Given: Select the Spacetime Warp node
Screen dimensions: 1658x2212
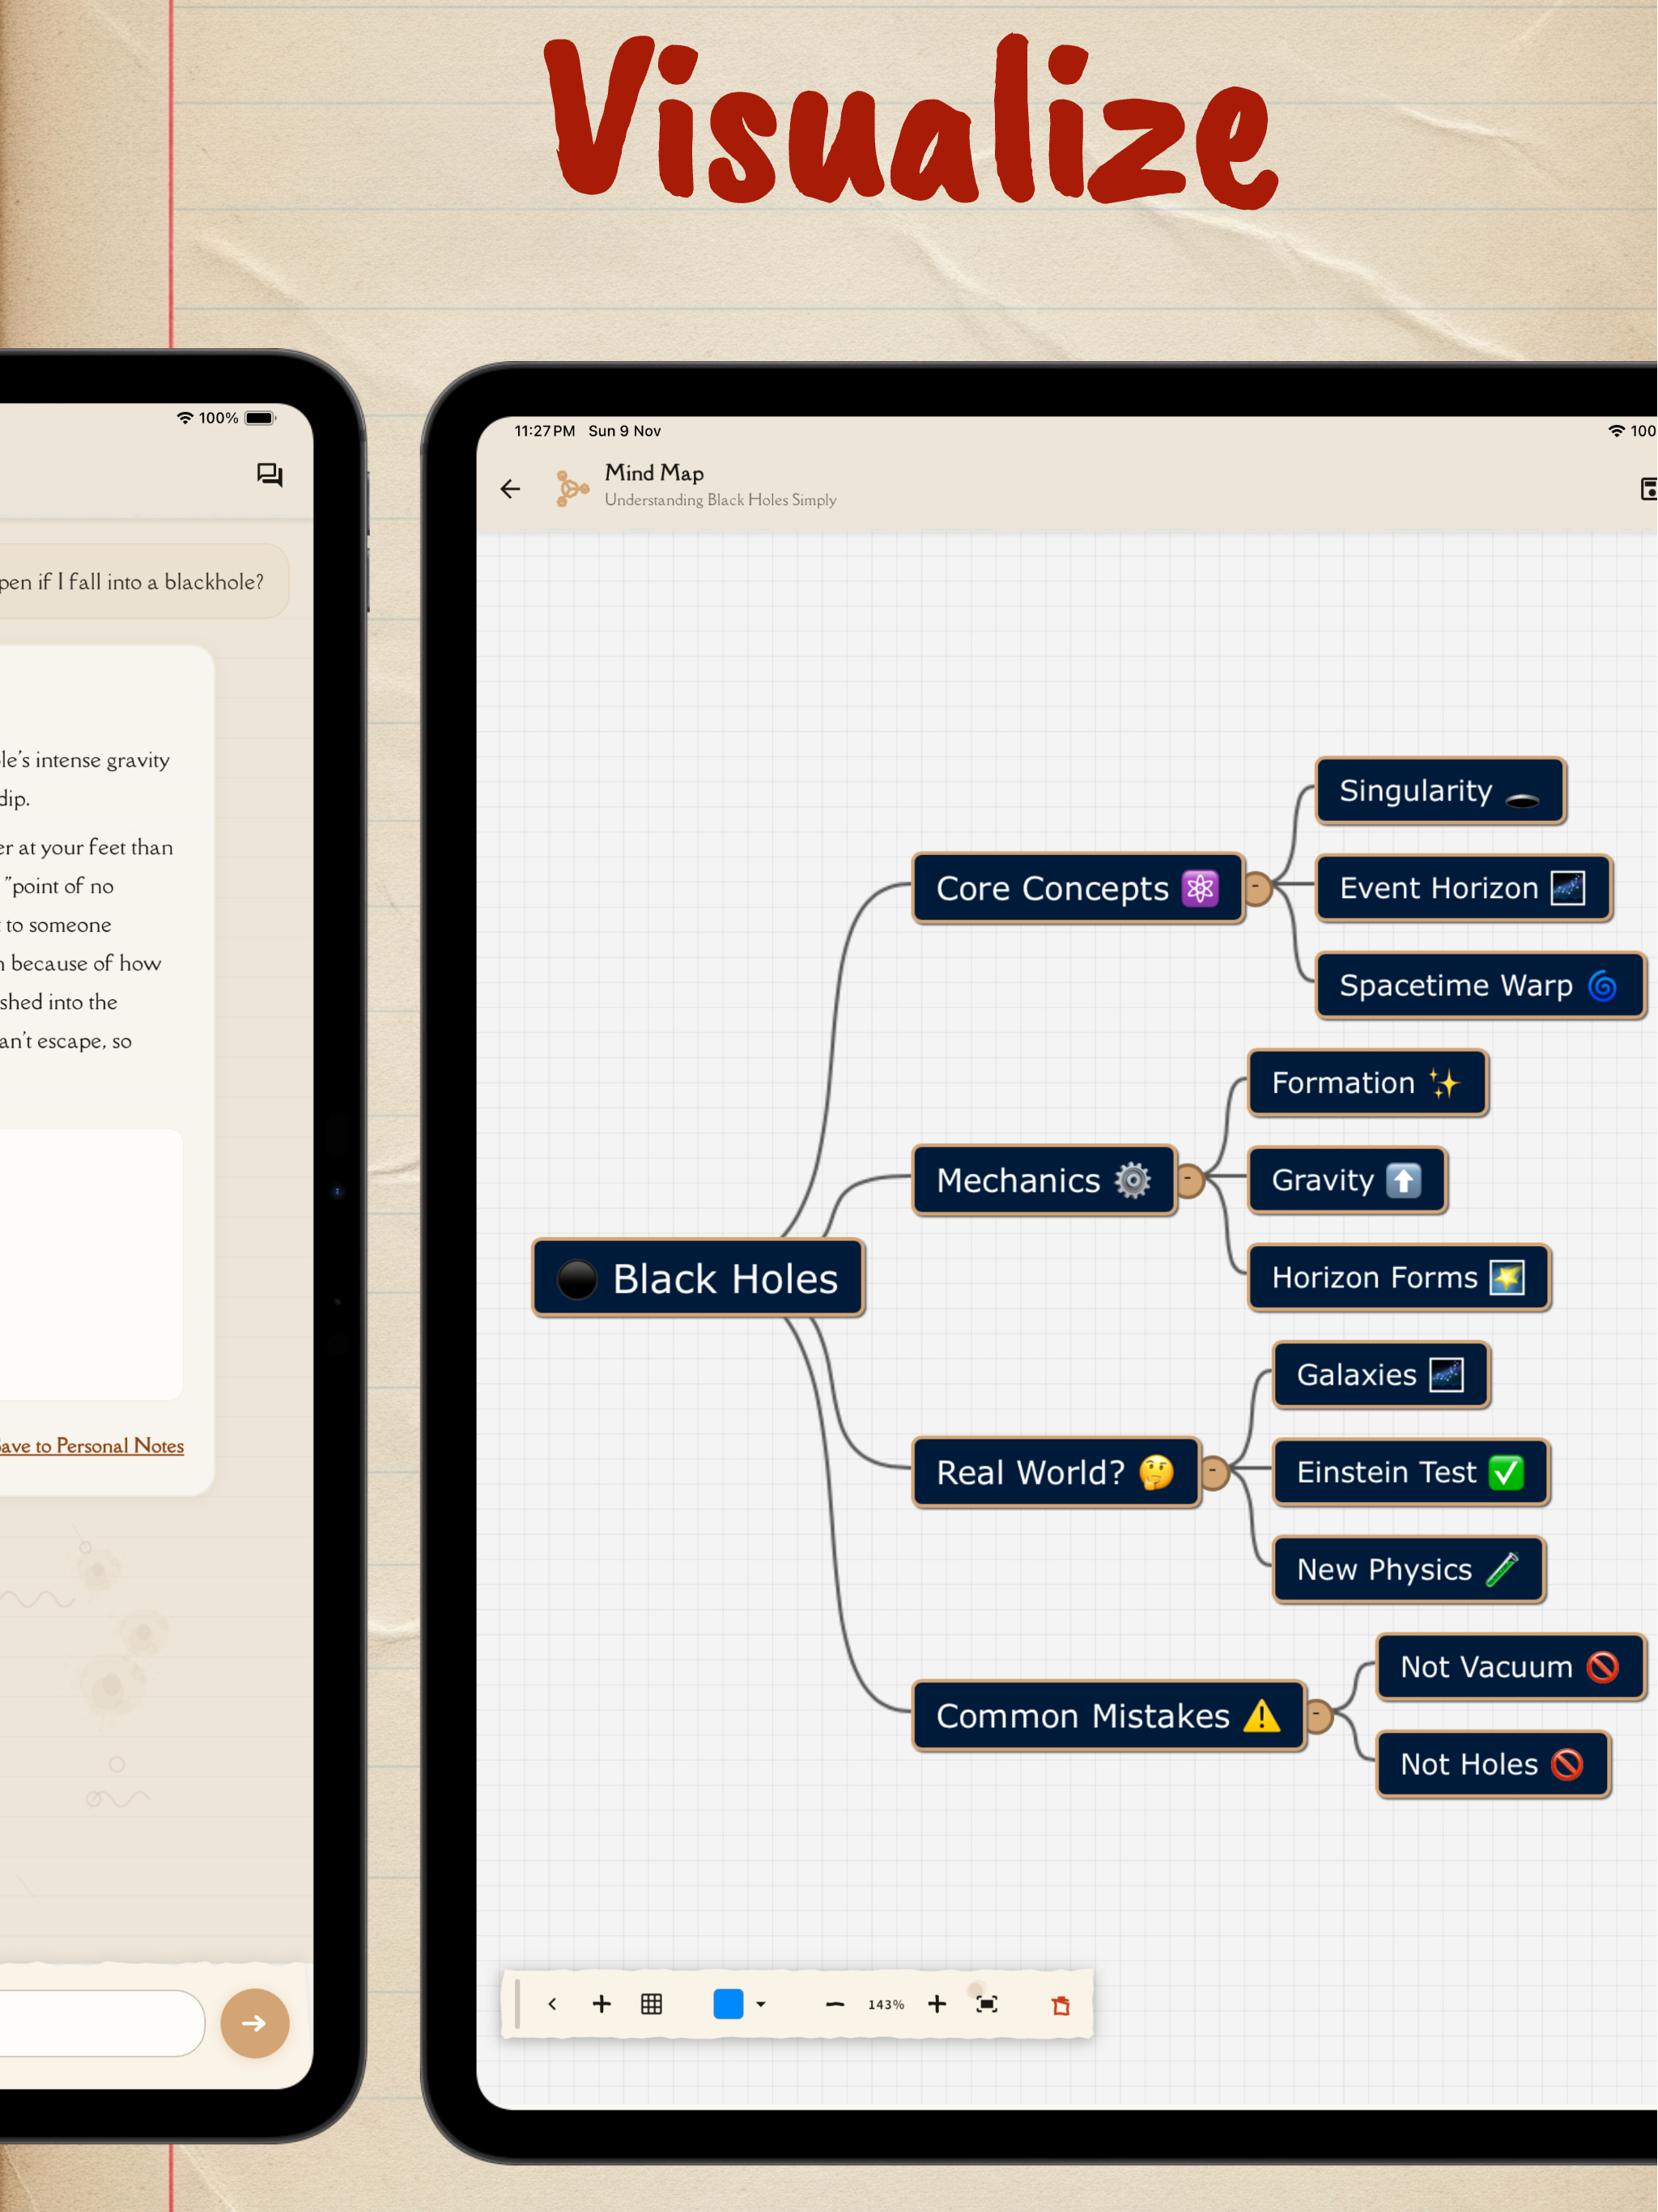Looking at the screenshot, I should click(x=1480, y=985).
